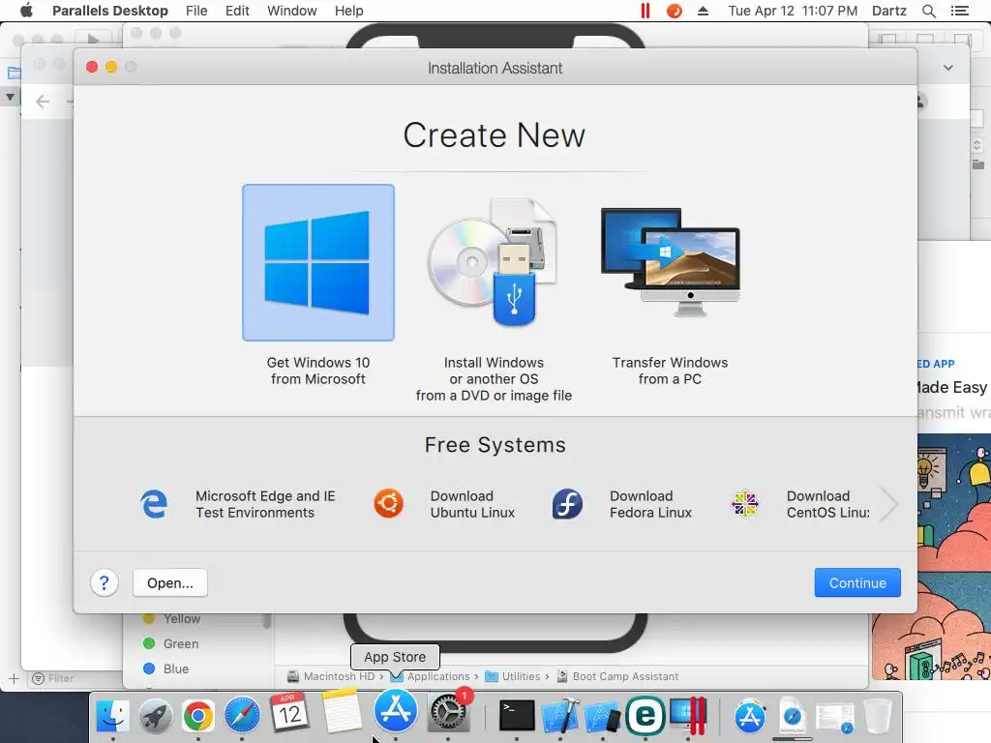The width and height of the screenshot is (991, 743).
Task: Open the Window menu
Action: [x=292, y=11]
